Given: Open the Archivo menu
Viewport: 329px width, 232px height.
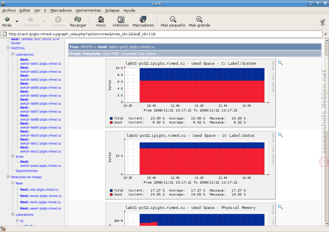Looking at the screenshot, I should point(9,11).
